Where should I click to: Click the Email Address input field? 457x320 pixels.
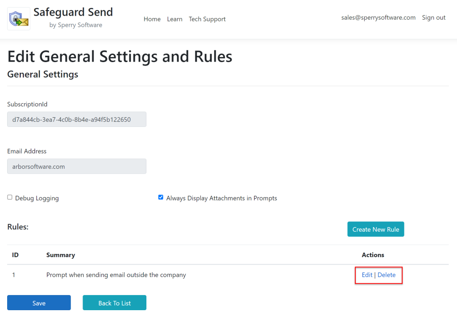pyautogui.click(x=77, y=166)
